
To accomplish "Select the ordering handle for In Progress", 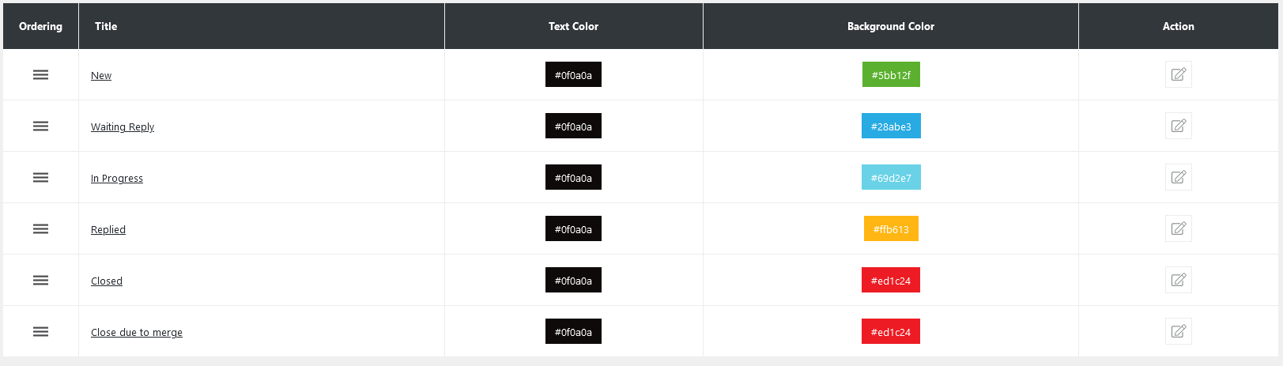I will pos(40,178).
